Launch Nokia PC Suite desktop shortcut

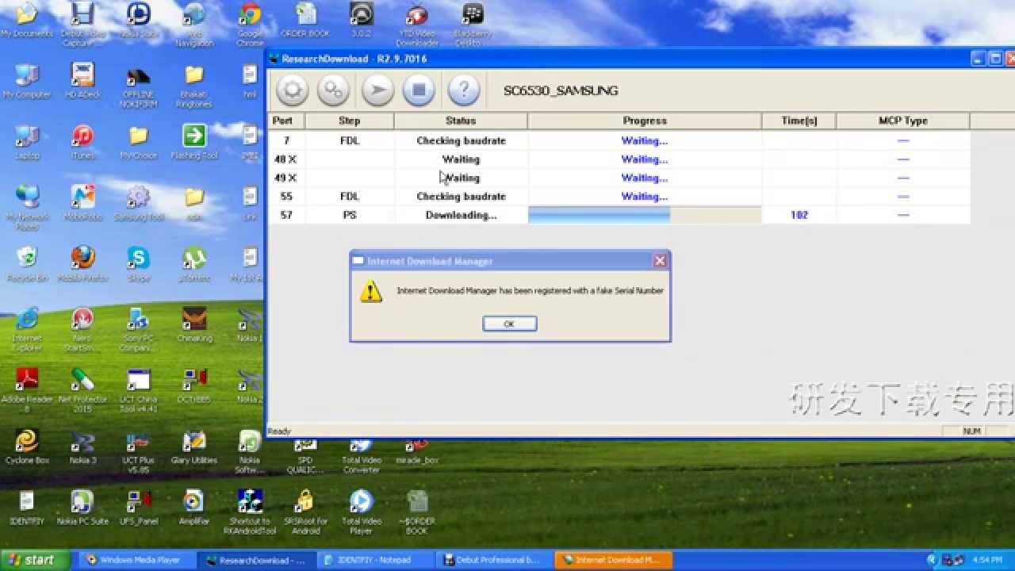coord(82,508)
